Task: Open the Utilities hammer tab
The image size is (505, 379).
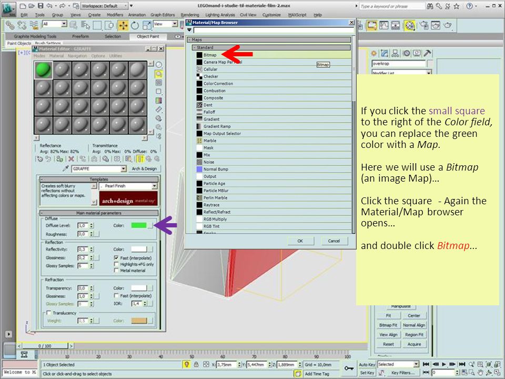Action: click(x=428, y=53)
